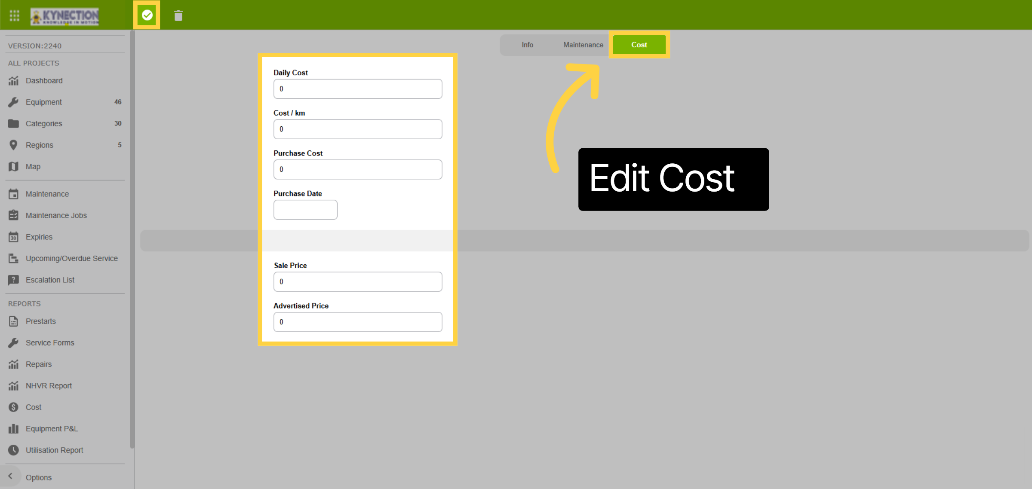Click the Categories folder icon
The width and height of the screenshot is (1032, 489).
point(14,124)
